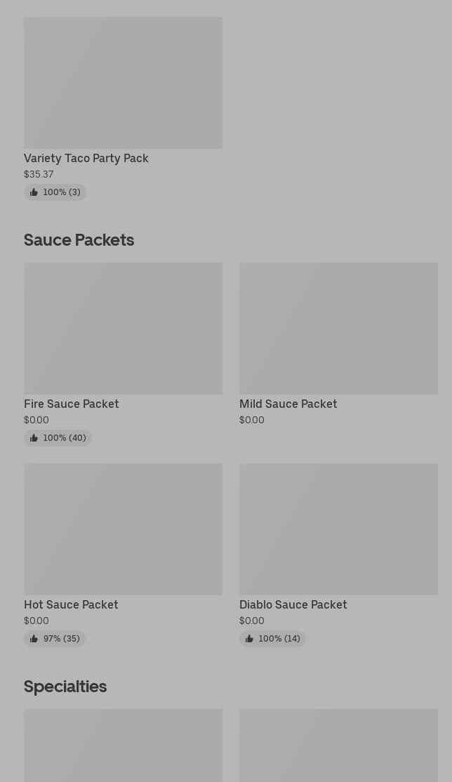Screen dimensions: 452x782
Task: Open the left item image under Specialties
Action: tap(123, 745)
